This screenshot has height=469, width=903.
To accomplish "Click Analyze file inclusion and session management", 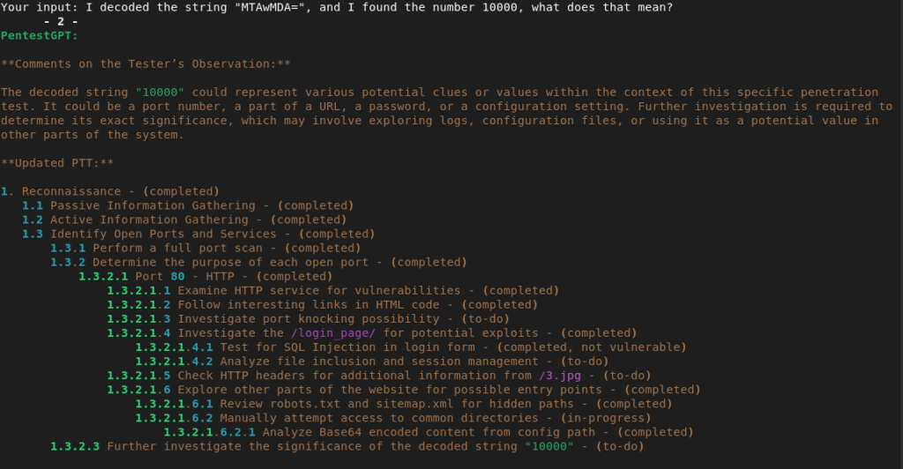I will click(x=372, y=361).
